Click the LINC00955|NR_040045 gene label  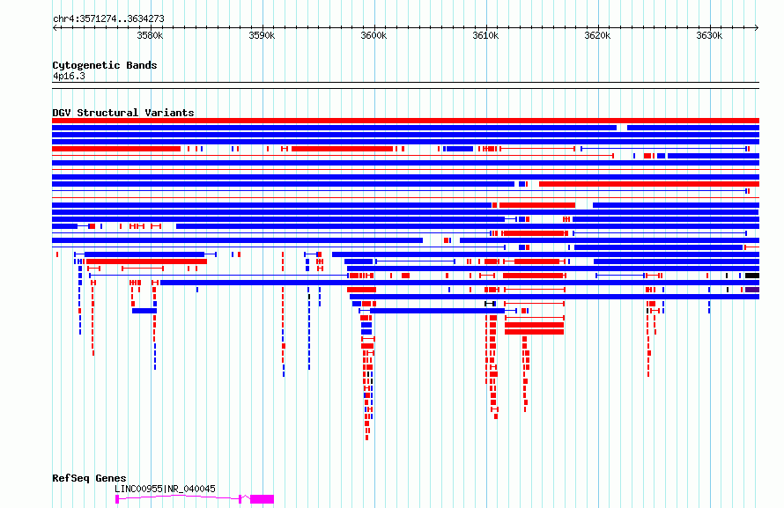pos(165,489)
